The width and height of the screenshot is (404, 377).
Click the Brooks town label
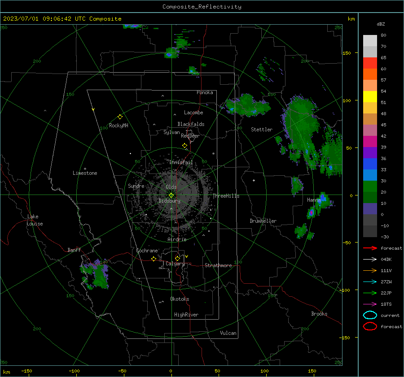tap(319, 314)
